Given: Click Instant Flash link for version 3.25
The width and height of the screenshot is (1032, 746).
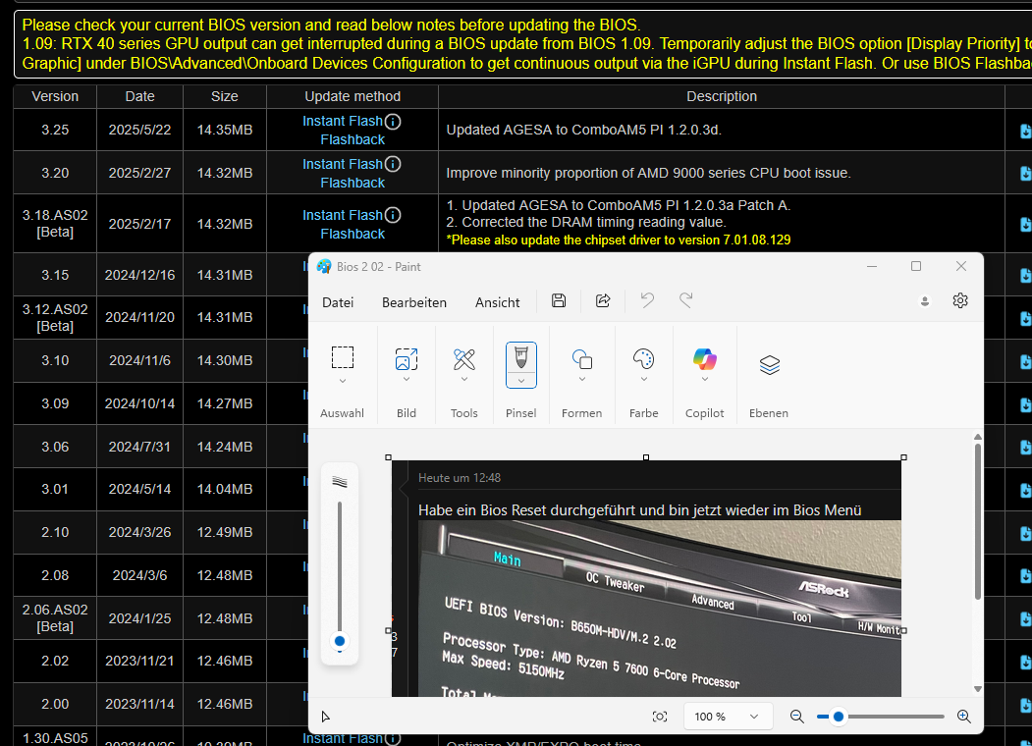Looking at the screenshot, I should (x=343, y=121).
